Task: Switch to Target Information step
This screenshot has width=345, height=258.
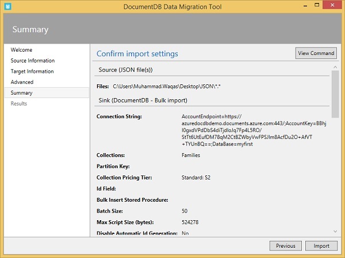Action: tap(32, 72)
